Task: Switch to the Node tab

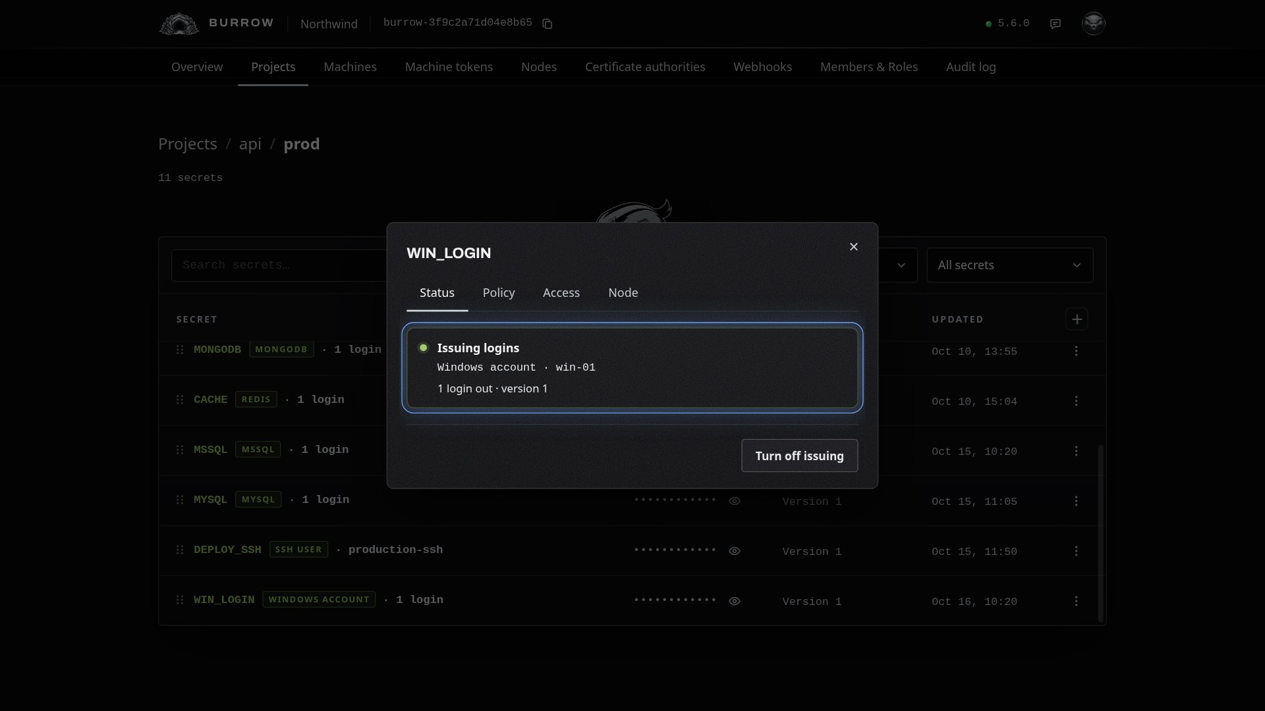Action: click(x=623, y=293)
